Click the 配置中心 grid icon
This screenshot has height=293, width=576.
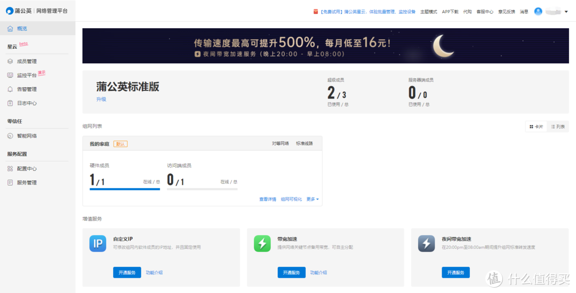10,169
